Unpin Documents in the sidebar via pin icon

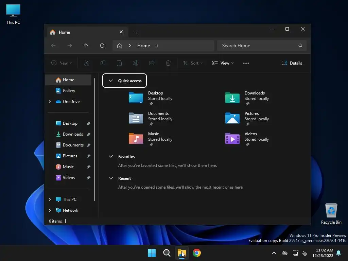tap(89, 145)
